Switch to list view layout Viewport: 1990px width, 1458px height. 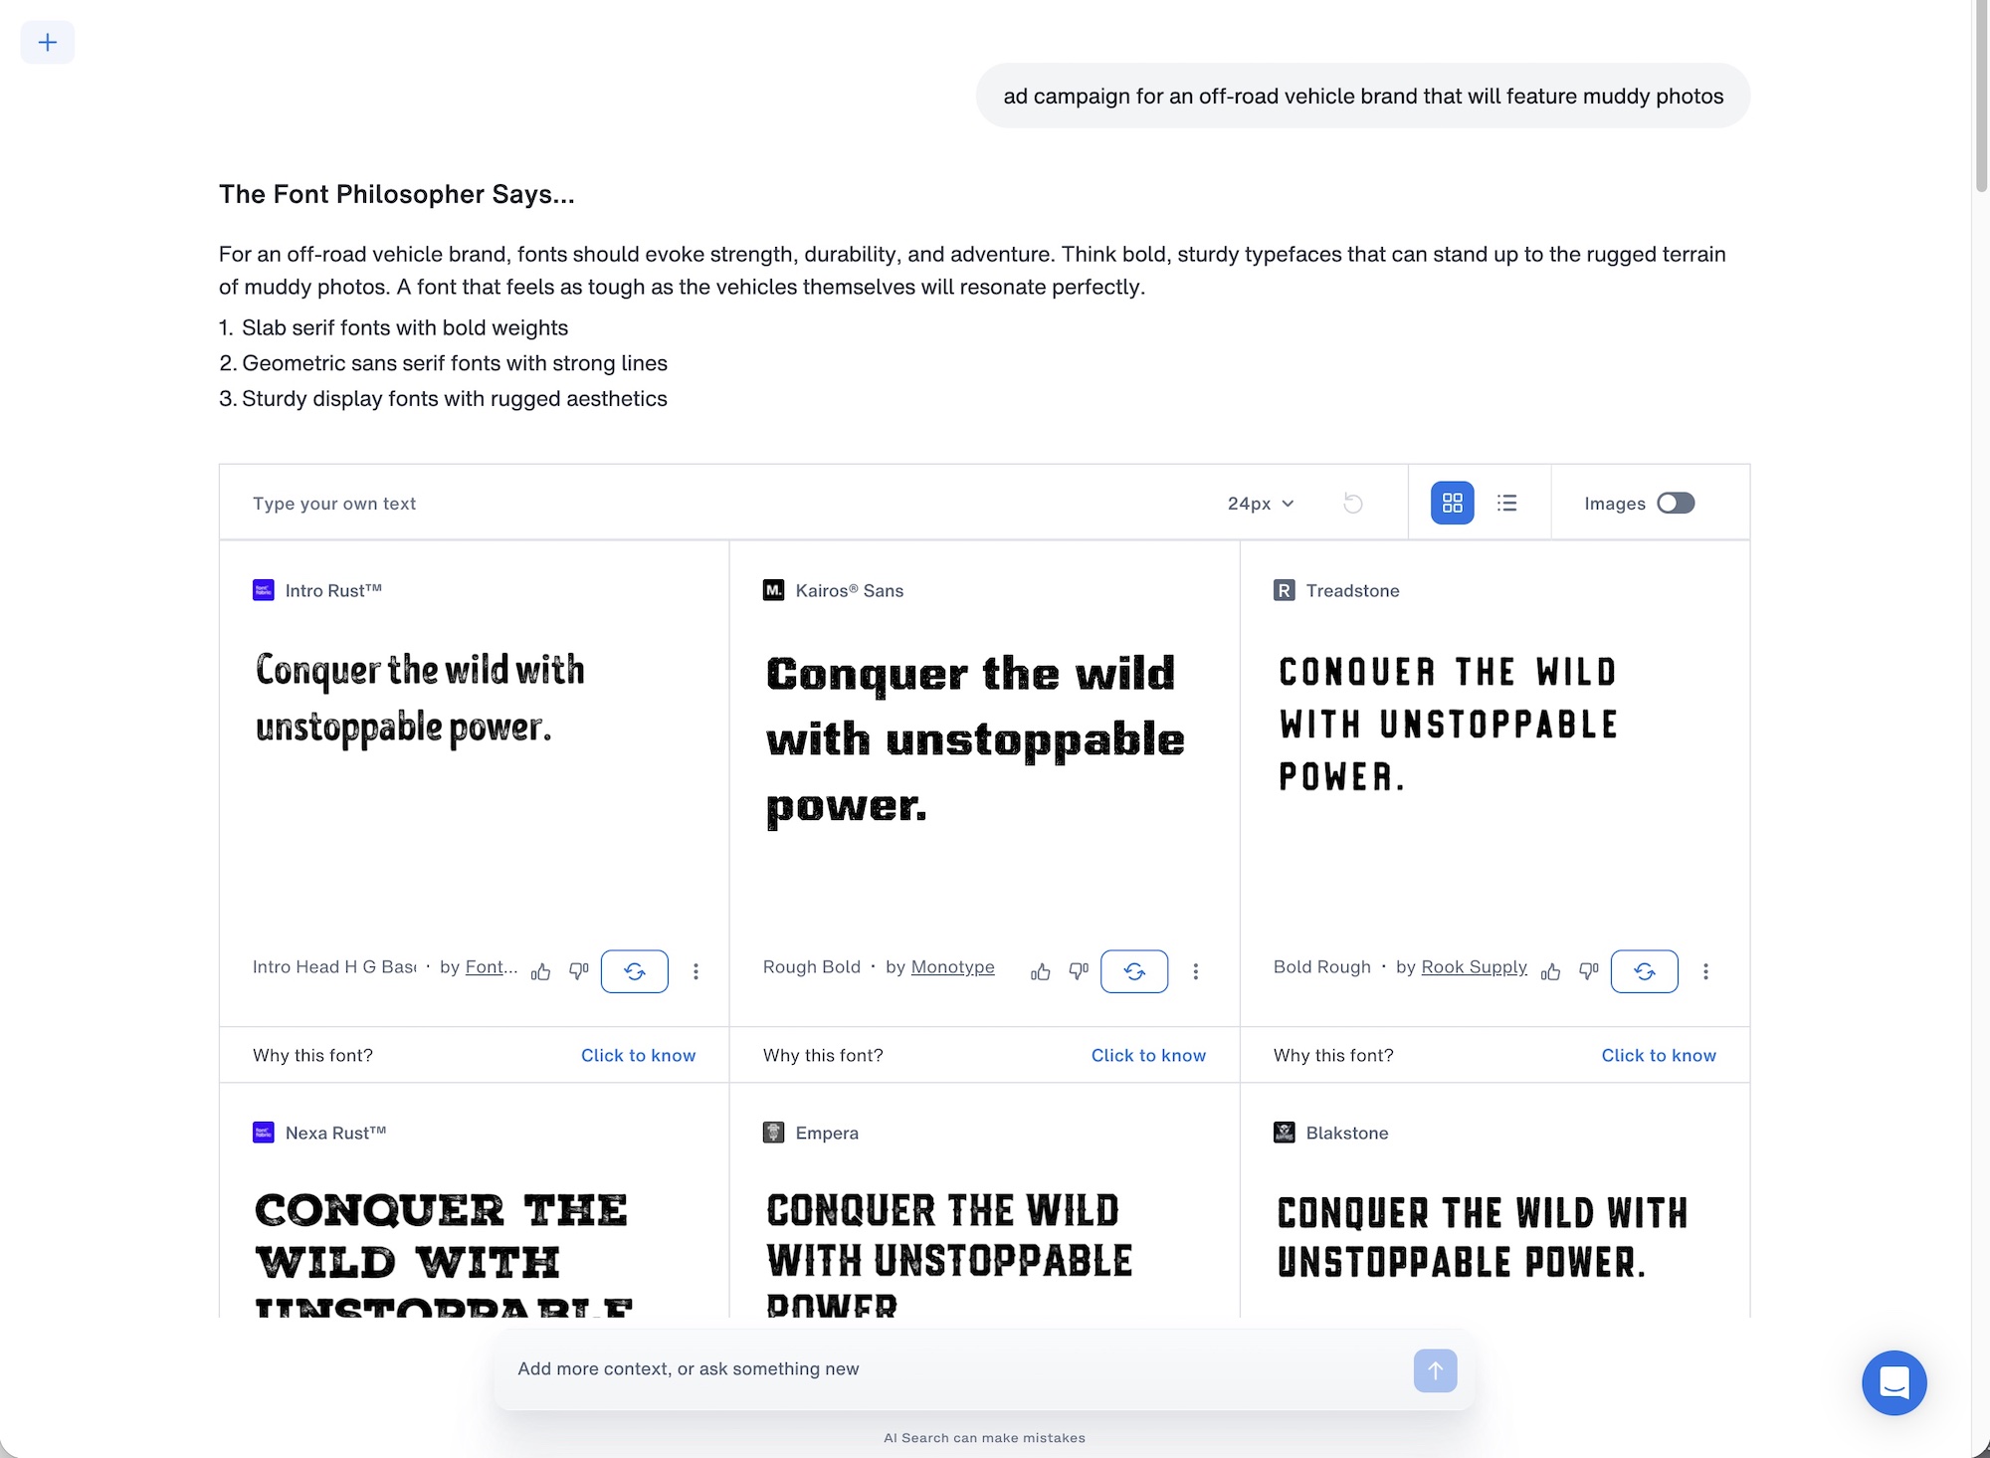pos(1506,503)
